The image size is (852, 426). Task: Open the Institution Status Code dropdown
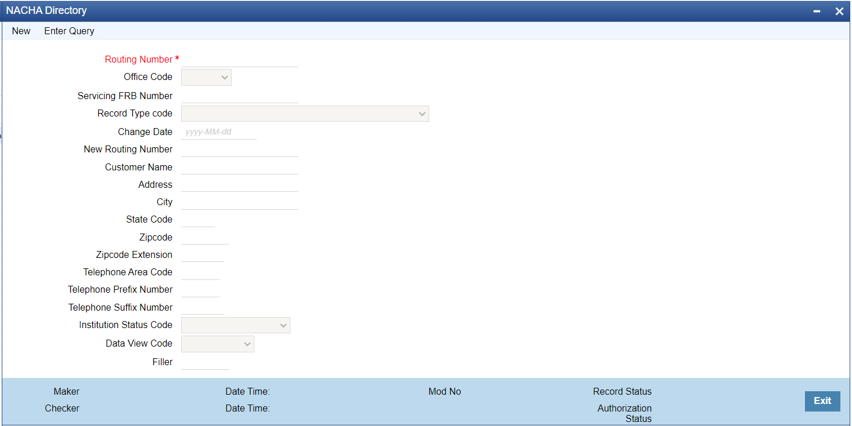(236, 325)
